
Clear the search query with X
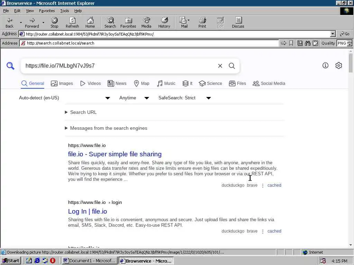(220, 66)
